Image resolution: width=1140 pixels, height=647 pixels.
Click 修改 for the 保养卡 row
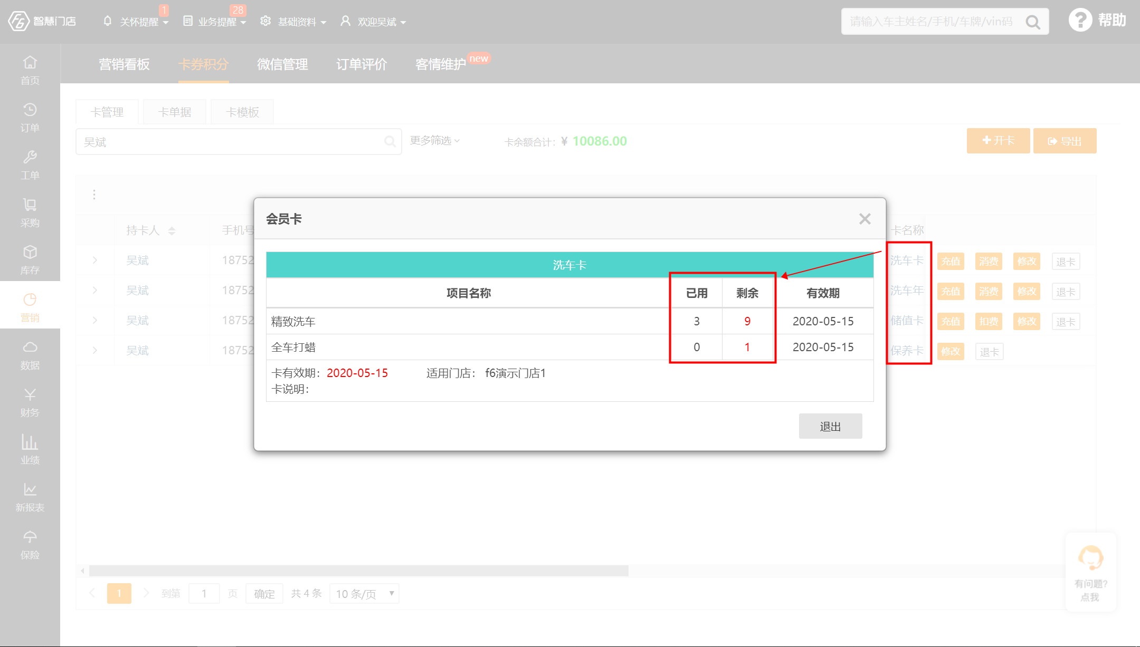(x=951, y=351)
